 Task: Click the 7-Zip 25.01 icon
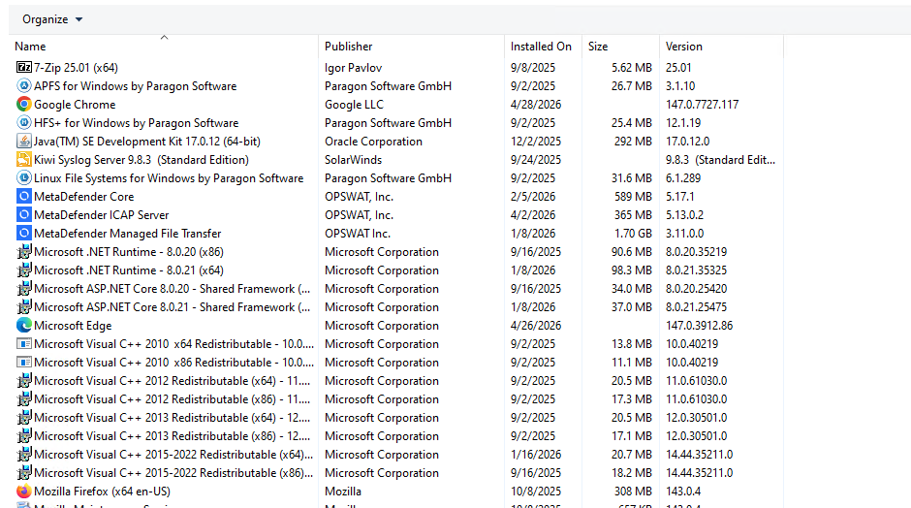click(x=24, y=68)
